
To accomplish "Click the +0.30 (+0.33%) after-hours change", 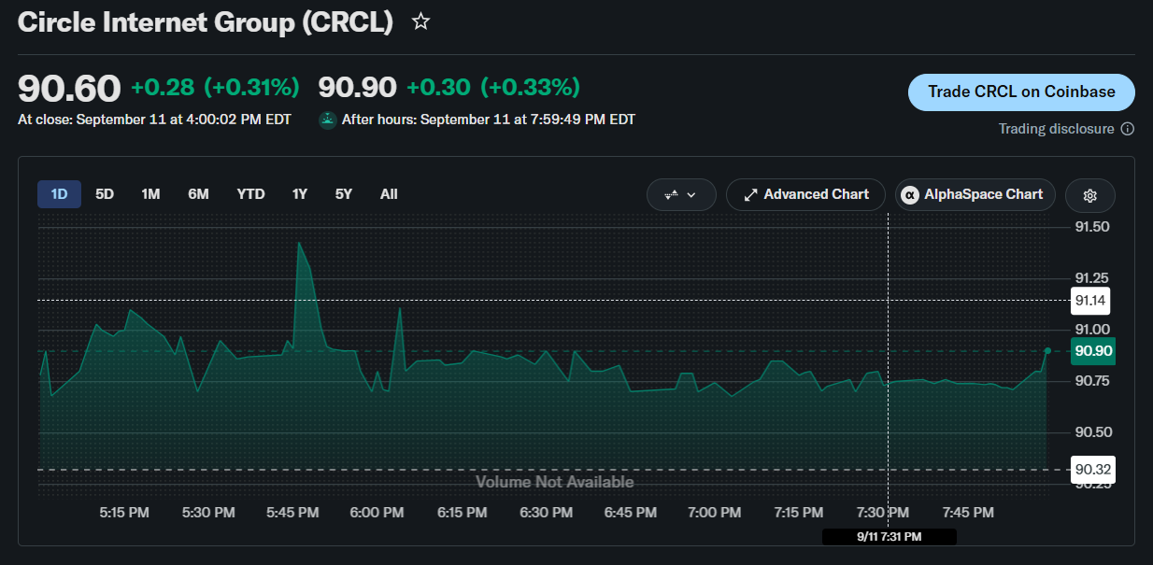I will coord(493,88).
